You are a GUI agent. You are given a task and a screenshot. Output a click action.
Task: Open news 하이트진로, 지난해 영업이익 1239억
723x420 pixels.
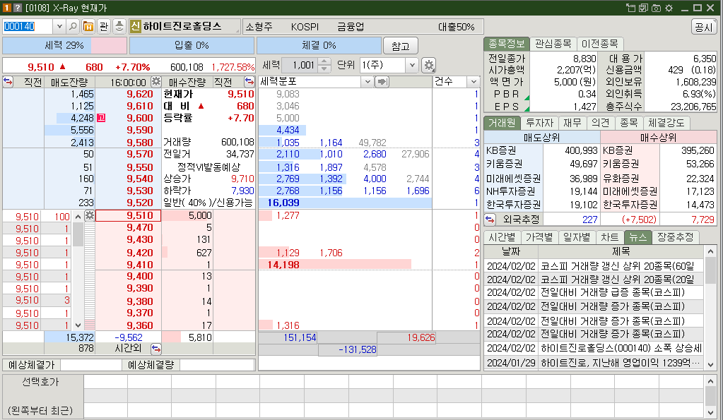point(621,363)
